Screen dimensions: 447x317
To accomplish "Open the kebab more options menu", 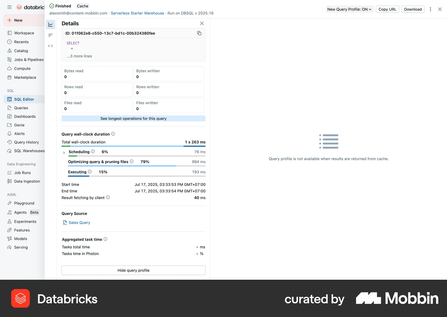I will click(x=430, y=9).
